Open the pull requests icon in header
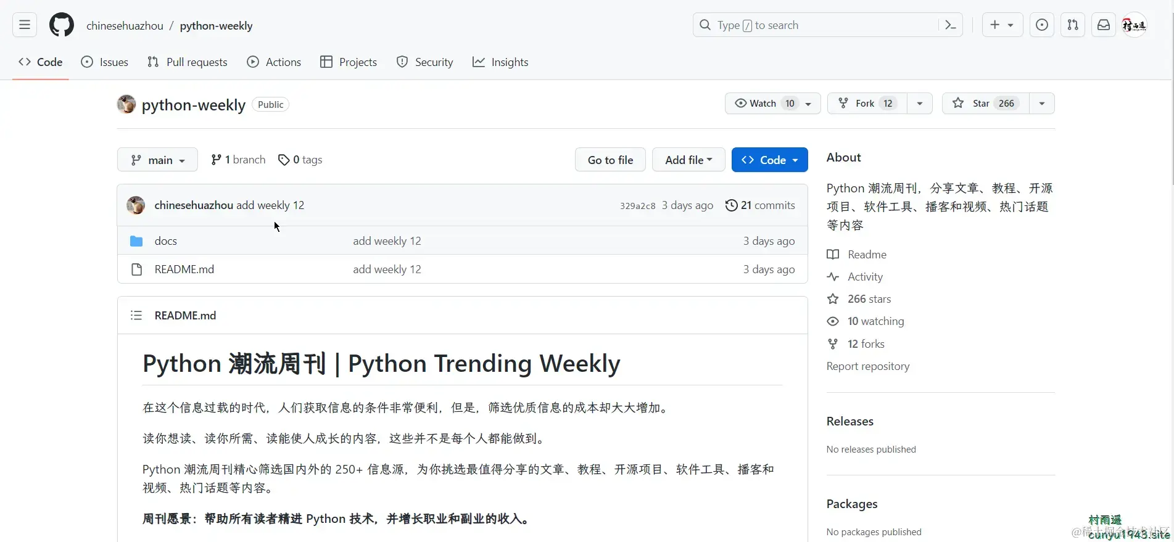Screen dimensions: 1174x542 pos(1073,25)
